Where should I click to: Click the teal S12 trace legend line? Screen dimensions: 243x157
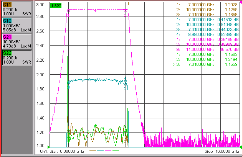[x=100, y=151]
